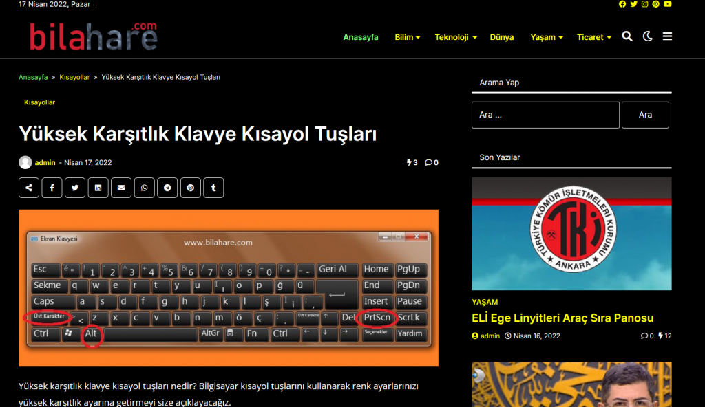The width and height of the screenshot is (705, 407).
Task: Share the article on Facebook
Action: [52, 188]
